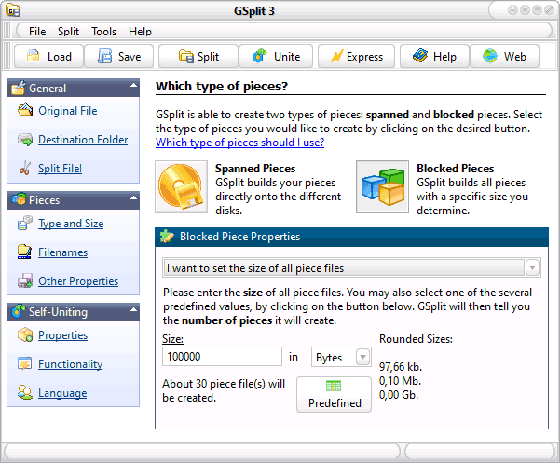Open the Web toolbar button
The width and height of the screenshot is (560, 463).
[504, 57]
